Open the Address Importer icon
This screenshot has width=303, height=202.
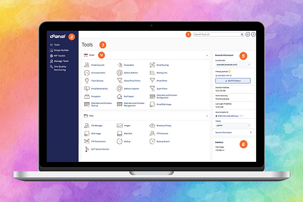(x=119, y=89)
